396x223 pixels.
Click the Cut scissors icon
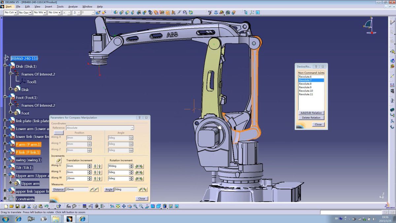point(29,206)
